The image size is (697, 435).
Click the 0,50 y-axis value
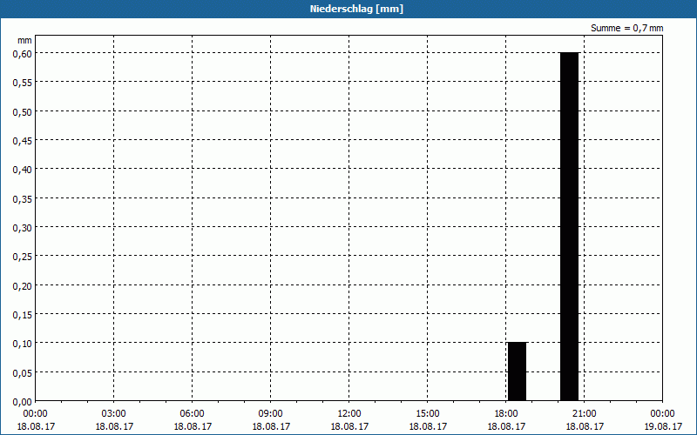[23, 111]
